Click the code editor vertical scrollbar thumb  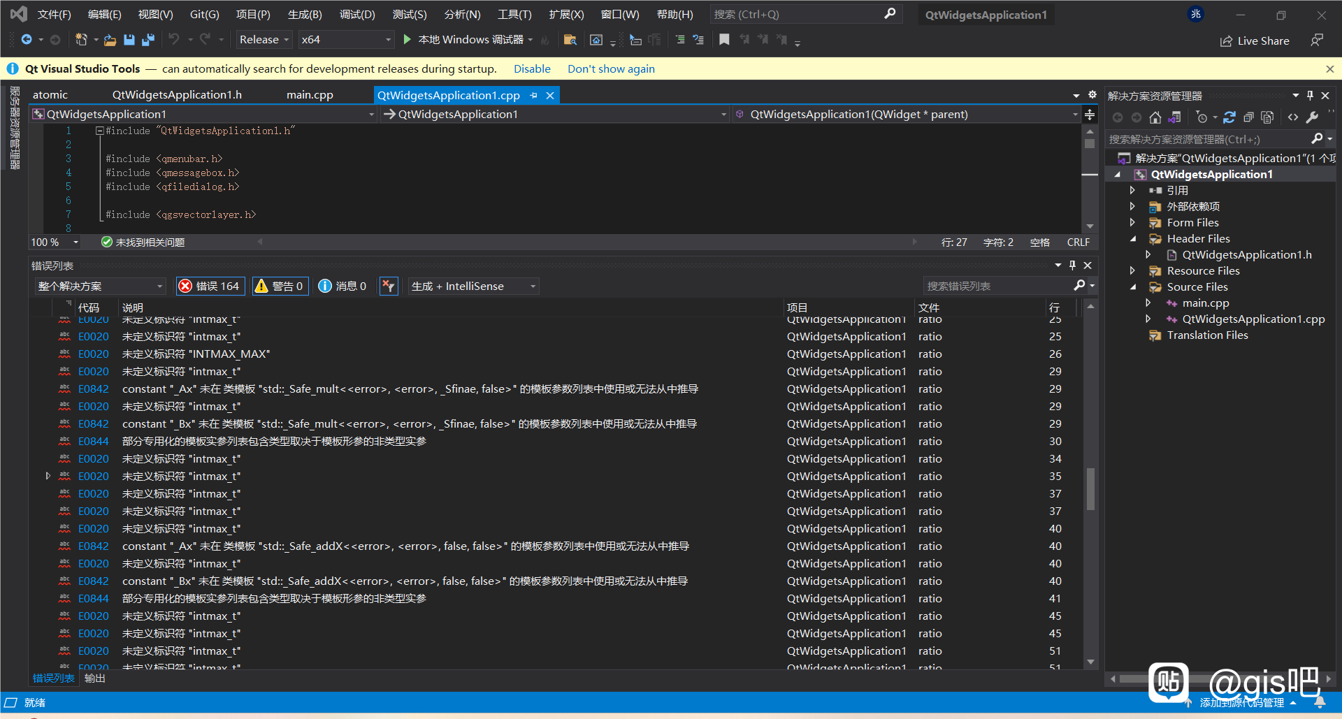1090,143
